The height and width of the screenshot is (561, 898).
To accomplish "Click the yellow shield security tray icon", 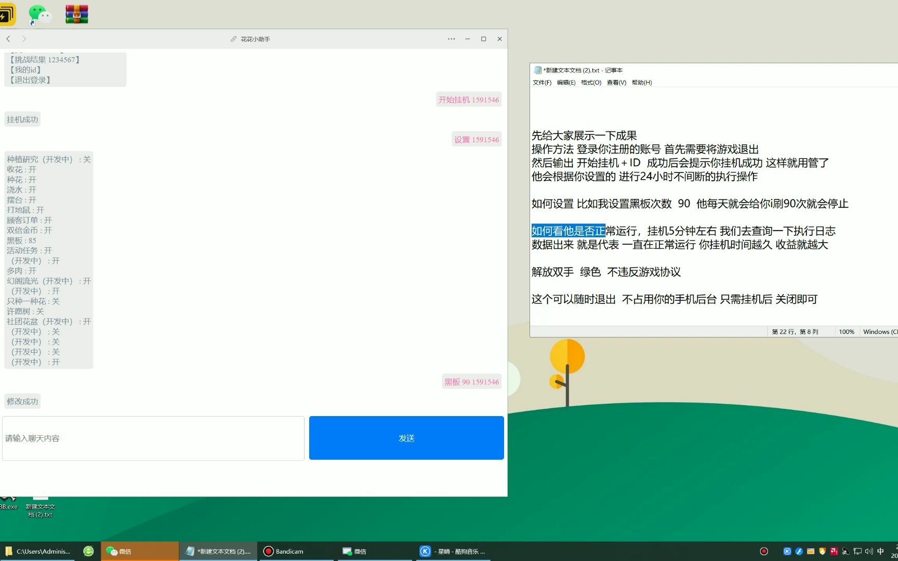I will tap(822, 551).
